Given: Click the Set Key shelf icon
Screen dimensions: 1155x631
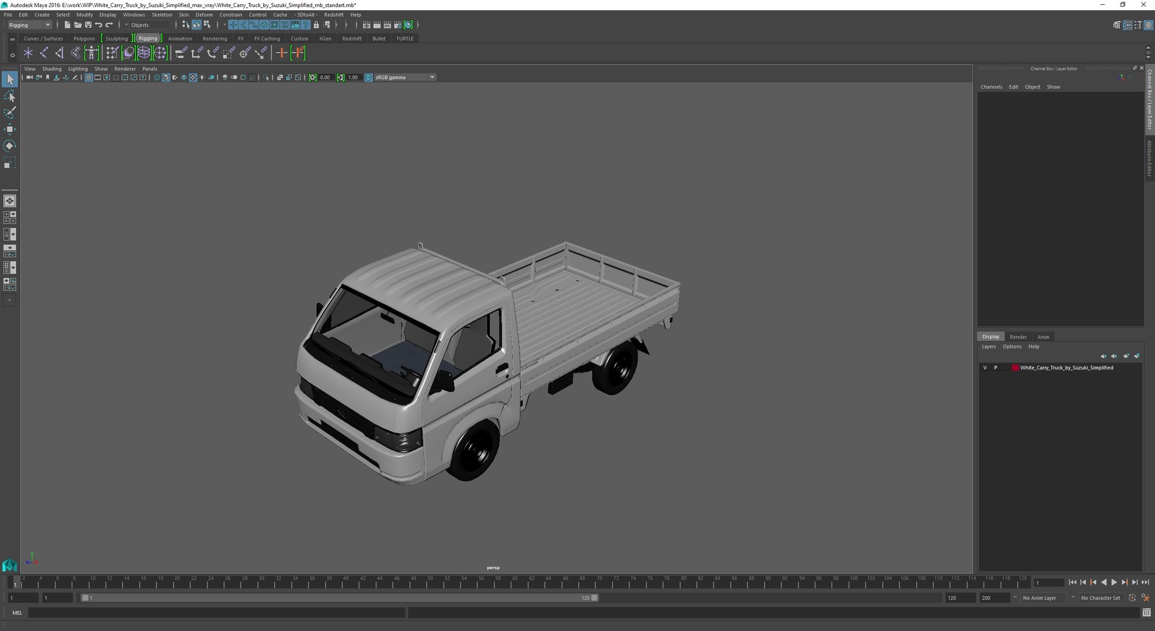Looking at the screenshot, I should click(281, 53).
